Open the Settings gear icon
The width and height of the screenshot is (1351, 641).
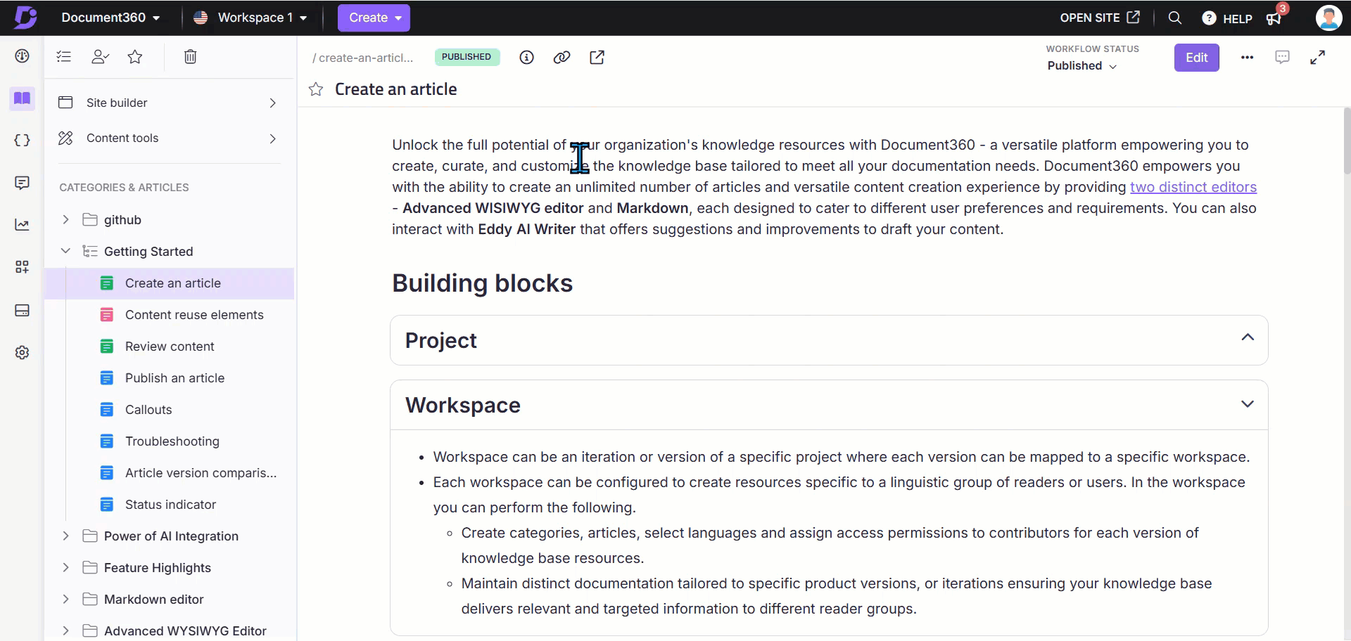tap(22, 352)
